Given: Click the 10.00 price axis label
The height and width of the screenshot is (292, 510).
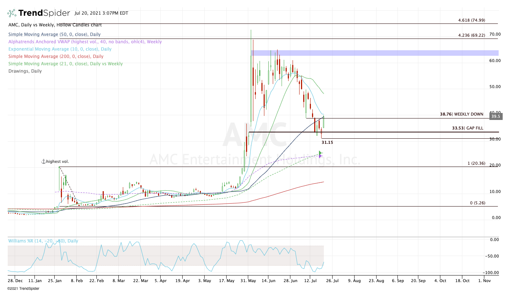Looking at the screenshot, I should click(x=495, y=191).
